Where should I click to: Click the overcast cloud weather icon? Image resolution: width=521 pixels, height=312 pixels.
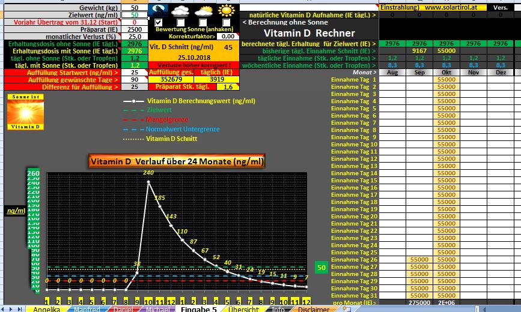tap(181, 11)
